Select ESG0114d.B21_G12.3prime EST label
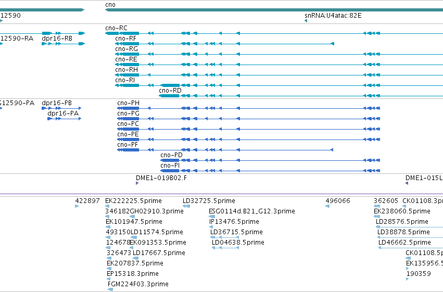 tap(252, 211)
